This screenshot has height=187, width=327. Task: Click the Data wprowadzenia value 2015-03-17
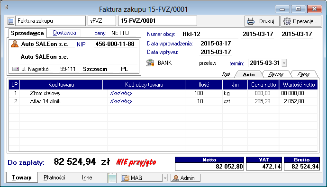pyautogui.click(x=216, y=44)
